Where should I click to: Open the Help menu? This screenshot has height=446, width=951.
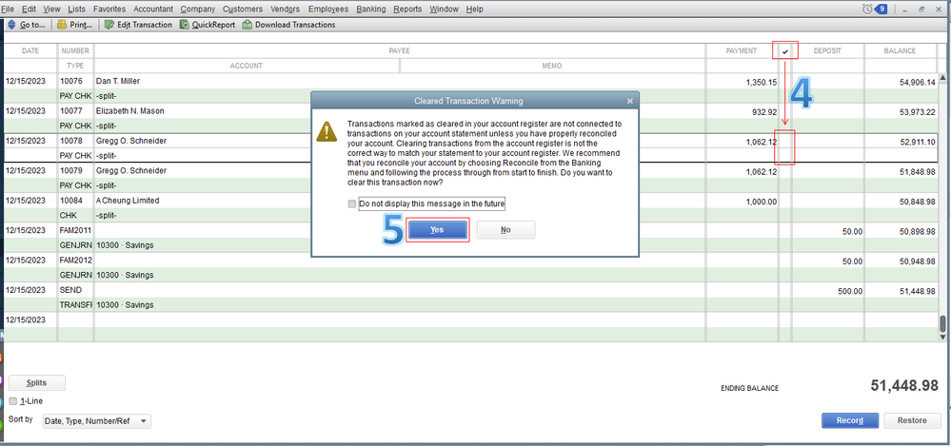[x=475, y=10]
